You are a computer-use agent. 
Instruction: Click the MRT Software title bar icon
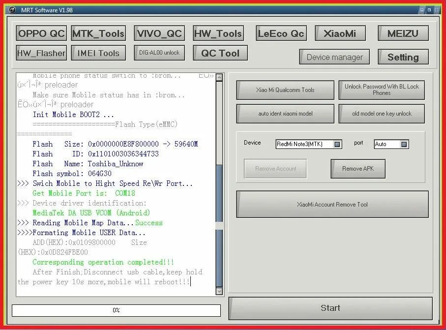pyautogui.click(x=12, y=10)
